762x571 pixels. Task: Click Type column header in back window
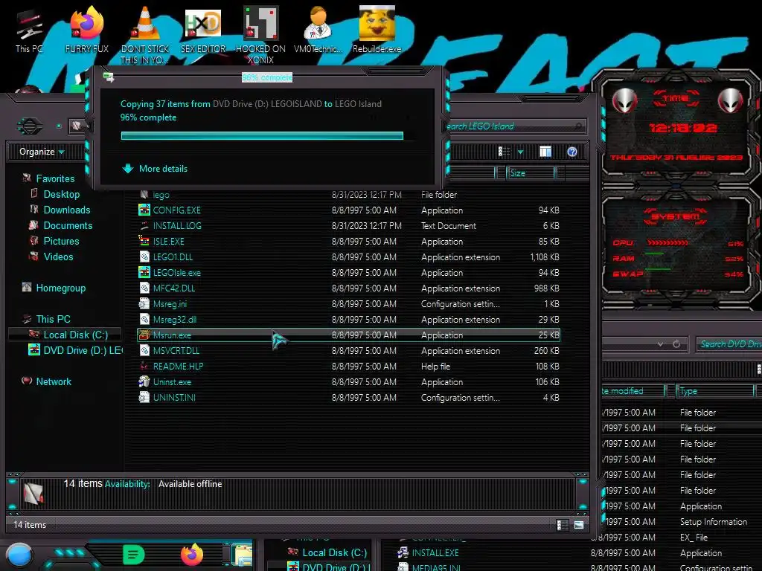715,391
